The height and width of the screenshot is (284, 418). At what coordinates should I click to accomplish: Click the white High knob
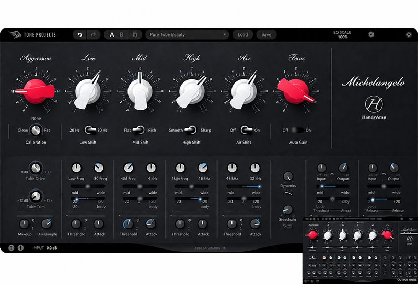[x=192, y=91]
